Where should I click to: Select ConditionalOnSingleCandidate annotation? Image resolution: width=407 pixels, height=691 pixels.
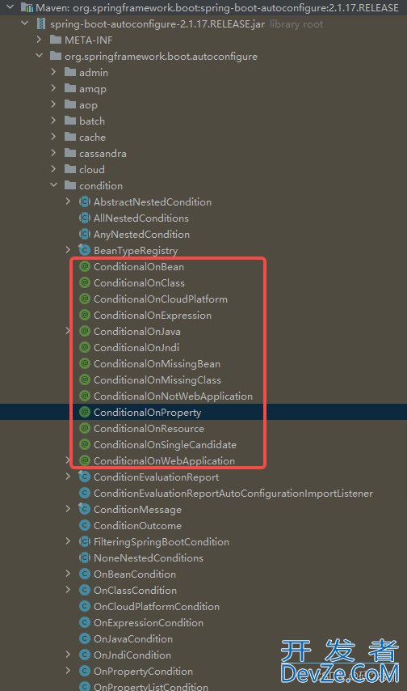165,445
